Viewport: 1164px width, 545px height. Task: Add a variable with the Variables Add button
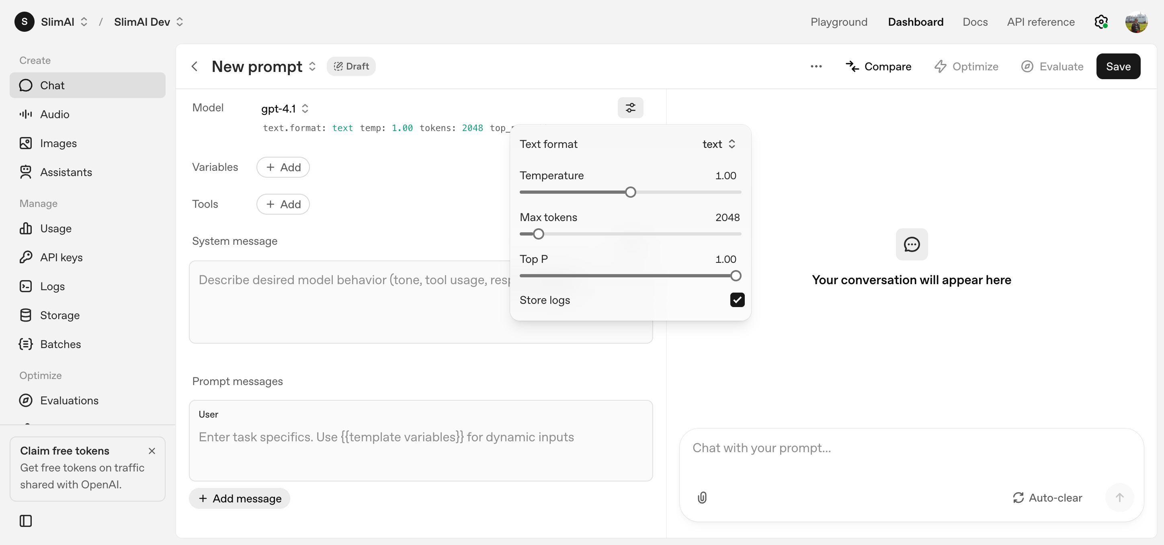coord(283,167)
